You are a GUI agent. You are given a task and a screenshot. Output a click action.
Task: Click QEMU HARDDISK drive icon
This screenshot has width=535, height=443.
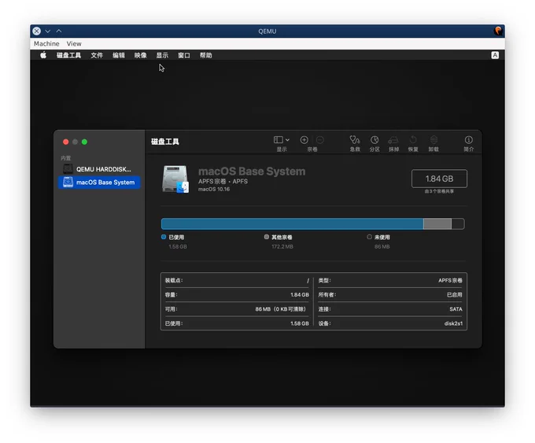pyautogui.click(x=68, y=169)
